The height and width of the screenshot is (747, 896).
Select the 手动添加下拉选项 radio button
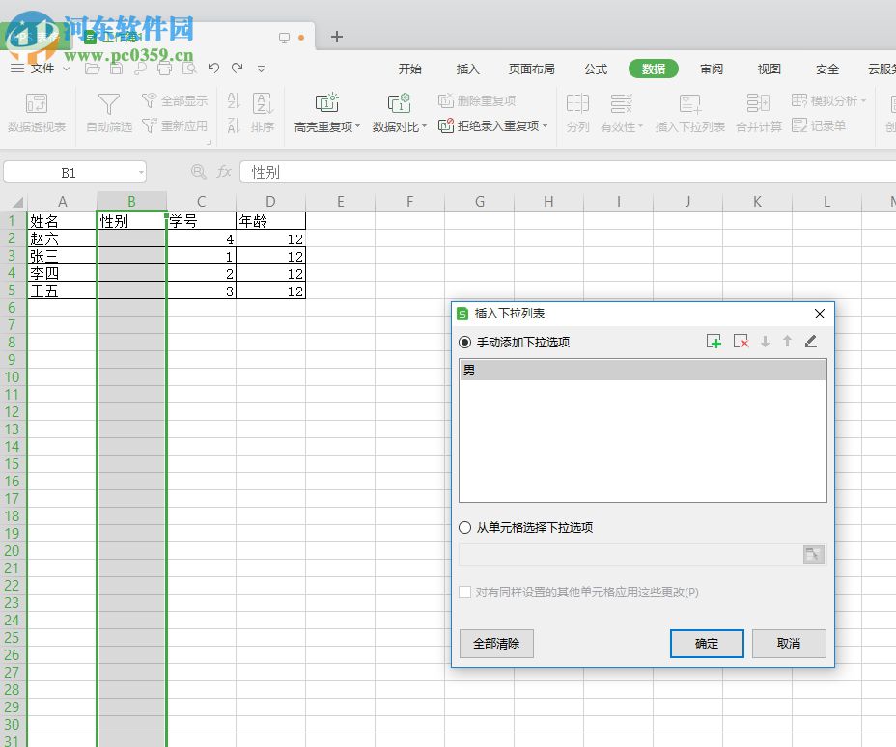pyautogui.click(x=465, y=341)
